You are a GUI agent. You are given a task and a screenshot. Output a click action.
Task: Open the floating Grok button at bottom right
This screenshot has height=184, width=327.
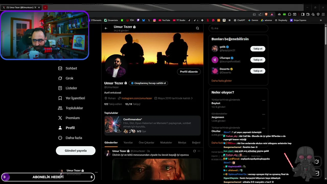(317, 162)
